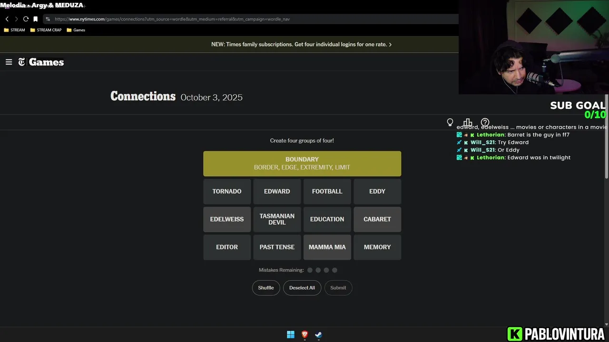Image resolution: width=609 pixels, height=342 pixels.
Task: Open Steam from the taskbar
Action: tap(318, 334)
